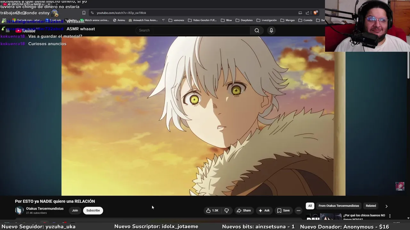The height and width of the screenshot is (230, 410).
Task: Open Brave Shields lion icon
Action: [315, 13]
